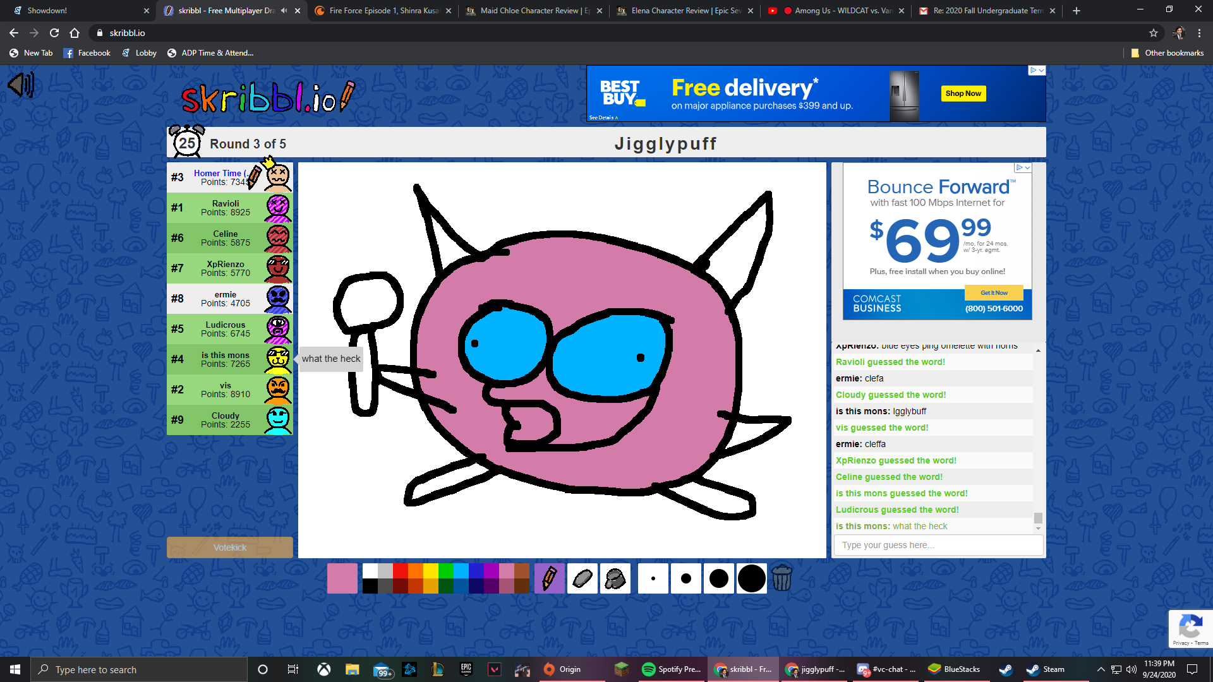
Task: Open ADP Time & Attend bookmark
Action: click(x=210, y=53)
